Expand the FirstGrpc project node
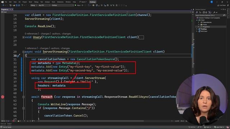 (x=197, y=29)
